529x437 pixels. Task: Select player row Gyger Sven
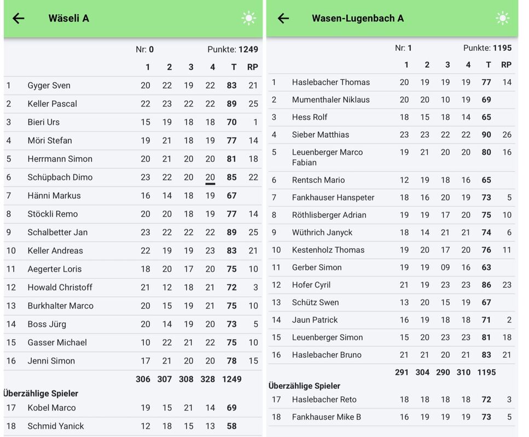click(x=49, y=85)
